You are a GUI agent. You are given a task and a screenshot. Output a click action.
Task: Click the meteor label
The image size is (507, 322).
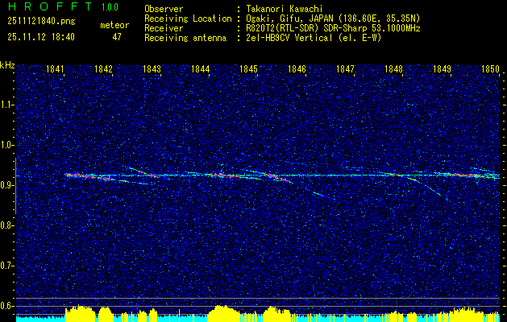coord(114,25)
